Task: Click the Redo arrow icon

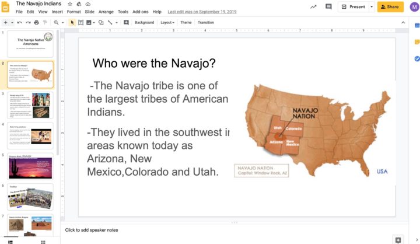Action: pos(27,23)
